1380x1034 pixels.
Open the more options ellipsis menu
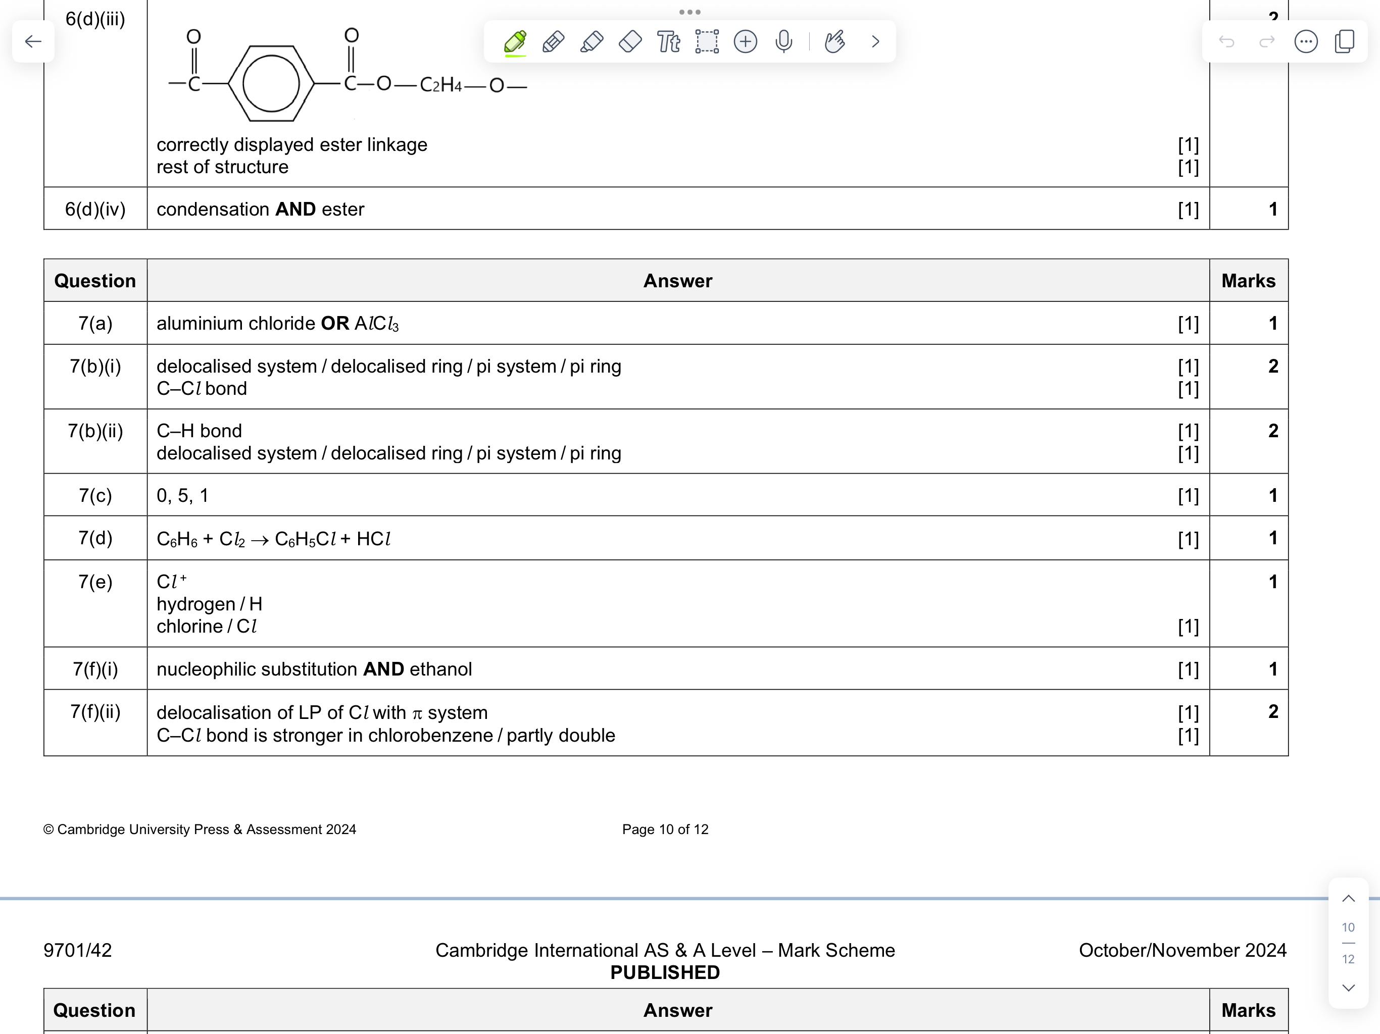(1306, 42)
